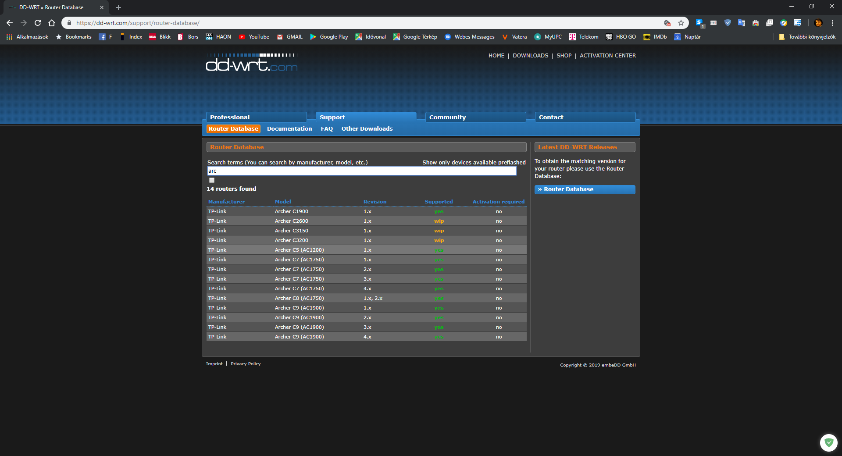The height and width of the screenshot is (456, 842).
Task: Open the Google Play bookmark
Action: click(329, 37)
